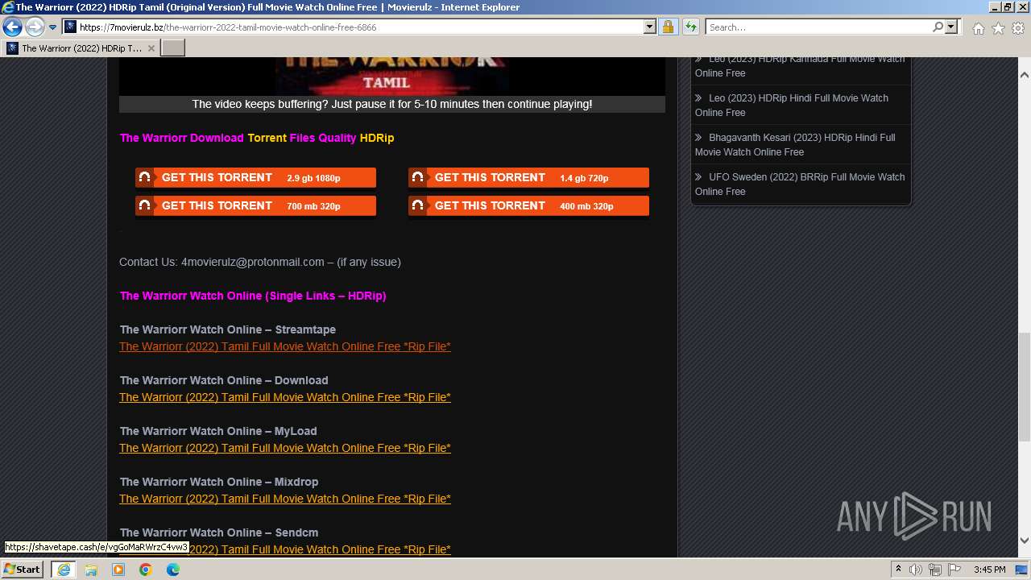This screenshot has width=1031, height=580.
Task: Open Internet Explorer from the taskbar
Action: (63, 570)
